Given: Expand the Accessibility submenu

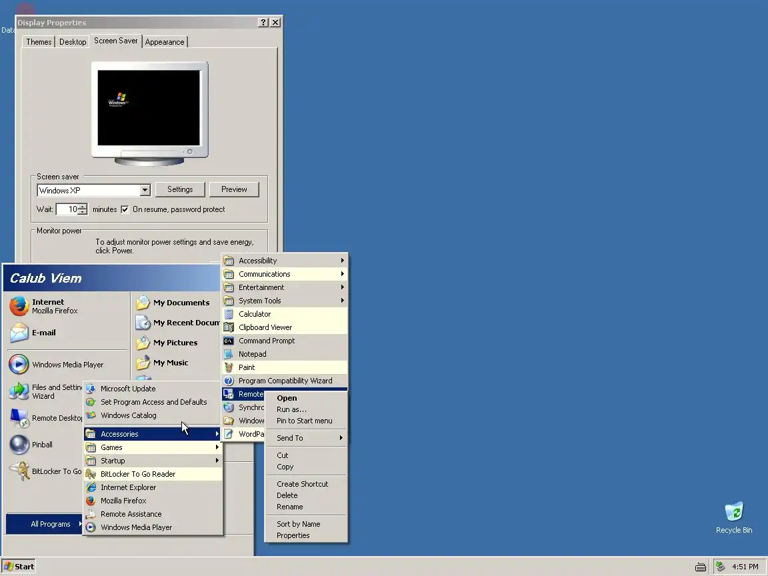Looking at the screenshot, I should point(285,261).
